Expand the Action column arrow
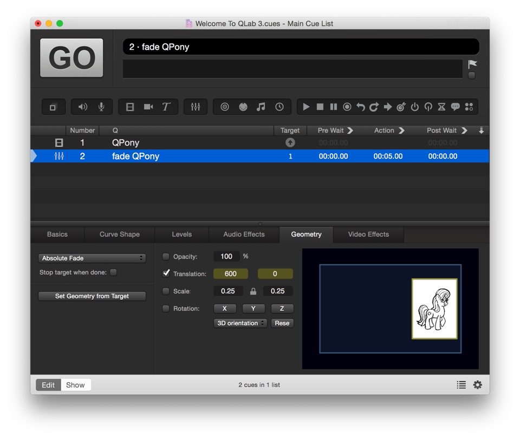 click(x=401, y=130)
